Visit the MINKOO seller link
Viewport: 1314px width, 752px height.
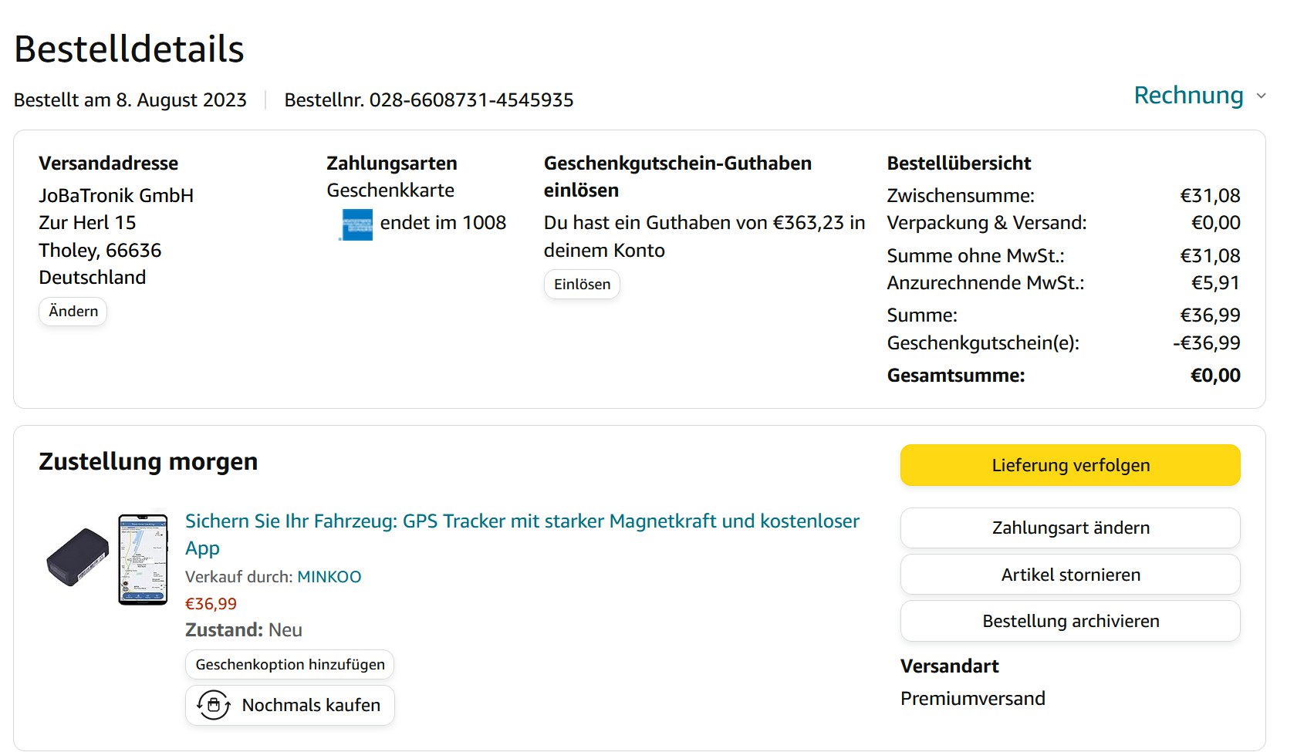(329, 577)
